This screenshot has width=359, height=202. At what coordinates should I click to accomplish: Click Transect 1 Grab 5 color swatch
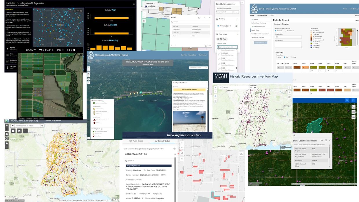(x=314, y=67)
